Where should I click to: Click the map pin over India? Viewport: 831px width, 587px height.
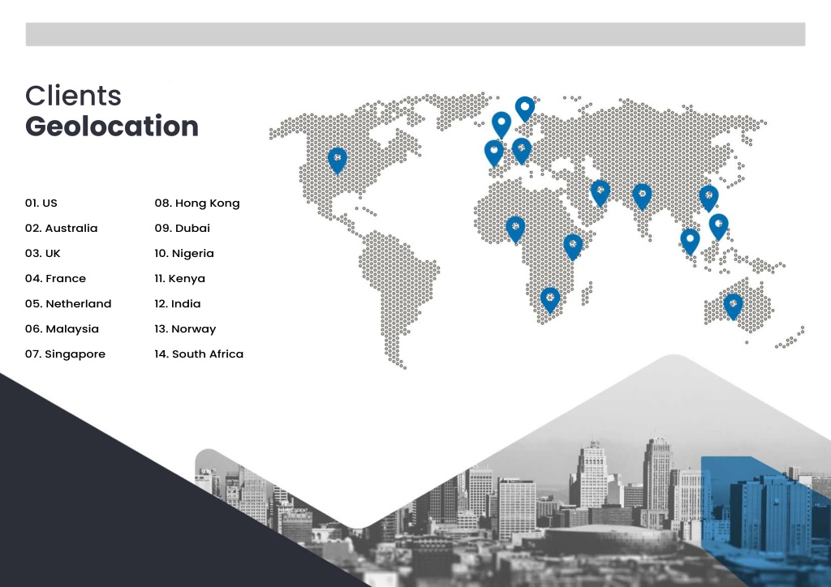pos(643,197)
